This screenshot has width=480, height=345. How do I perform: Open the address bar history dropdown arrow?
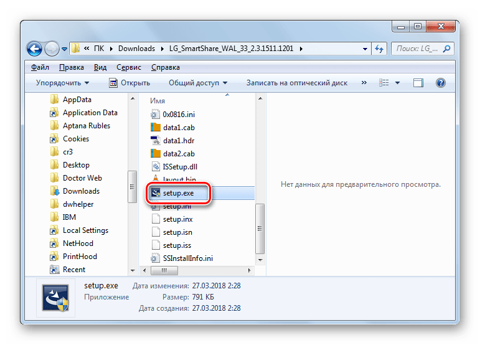point(365,49)
